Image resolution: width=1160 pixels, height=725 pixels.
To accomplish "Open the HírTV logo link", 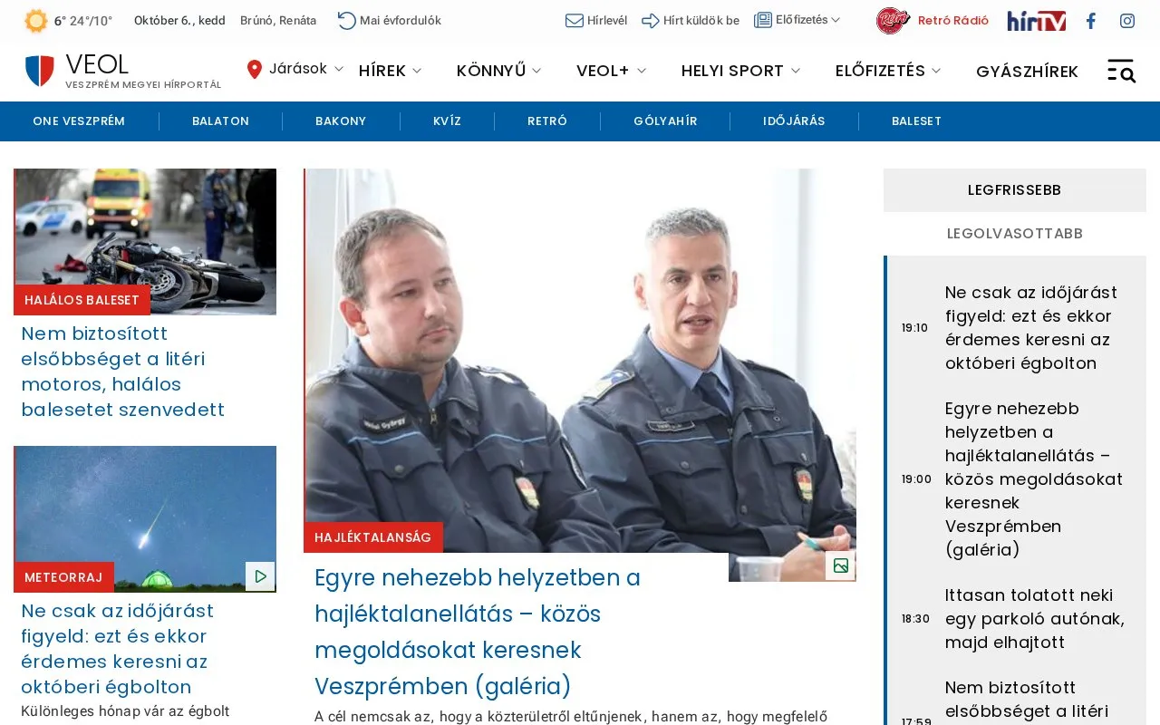I will [1036, 21].
